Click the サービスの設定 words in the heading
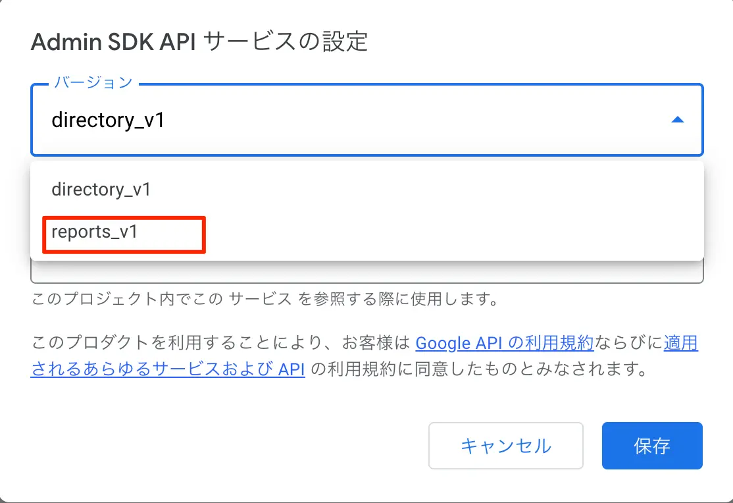This screenshot has height=503, width=733. pos(286,41)
